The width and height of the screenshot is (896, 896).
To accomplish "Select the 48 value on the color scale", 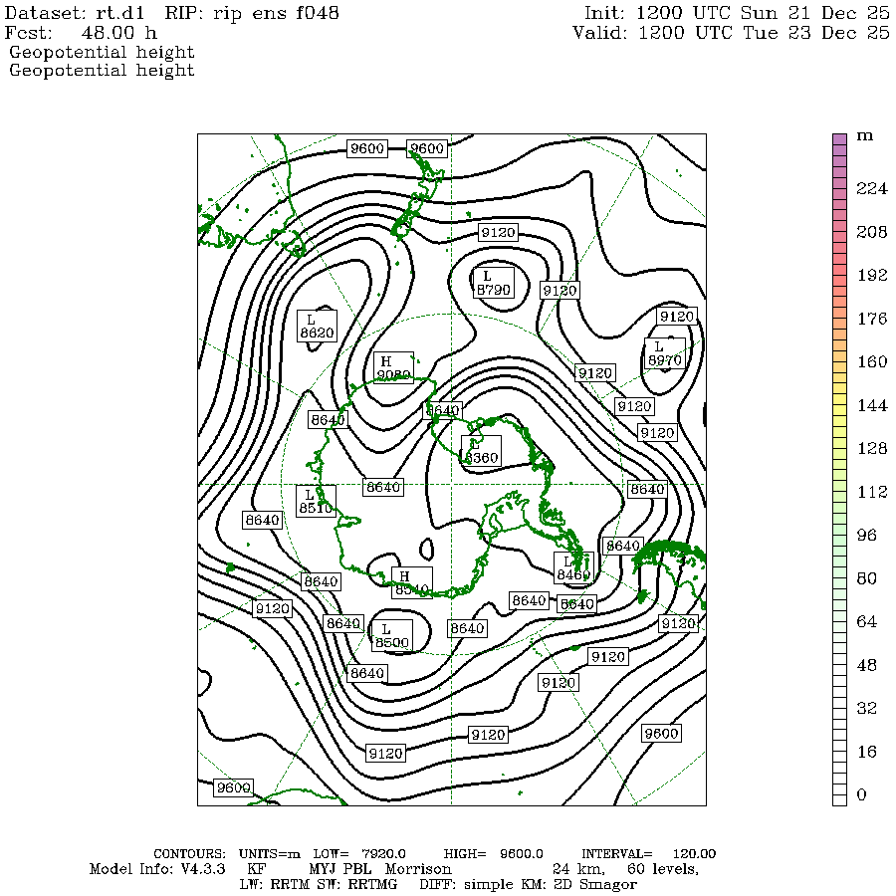I will point(866,665).
